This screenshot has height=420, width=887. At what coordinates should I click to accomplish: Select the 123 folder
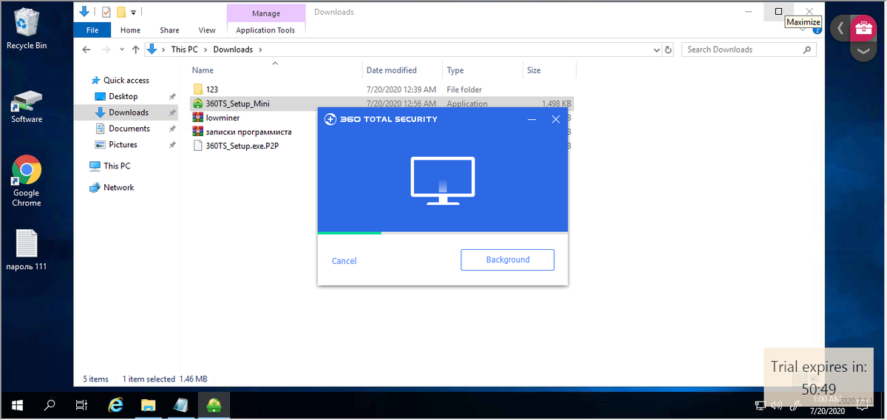(212, 89)
